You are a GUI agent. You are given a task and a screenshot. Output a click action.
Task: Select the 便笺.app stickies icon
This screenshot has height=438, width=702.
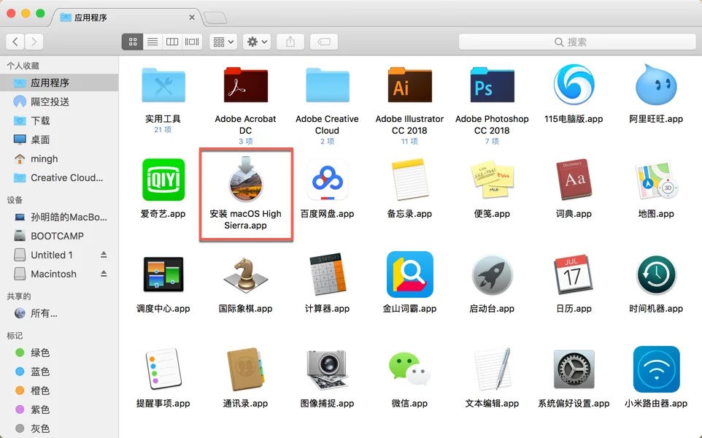coord(492,180)
